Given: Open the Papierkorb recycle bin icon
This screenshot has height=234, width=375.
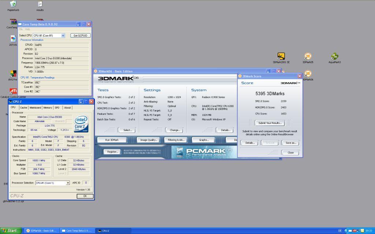Looking at the screenshot, I should pos(13,4).
